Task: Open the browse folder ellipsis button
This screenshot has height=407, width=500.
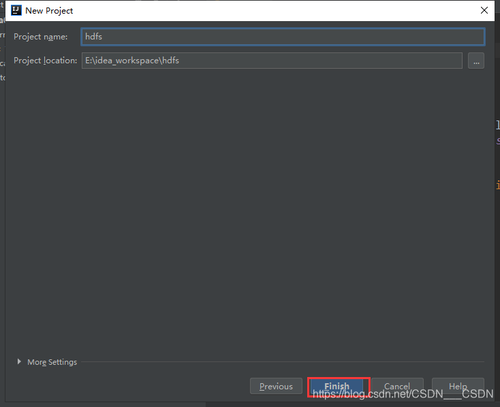Action: (475, 61)
